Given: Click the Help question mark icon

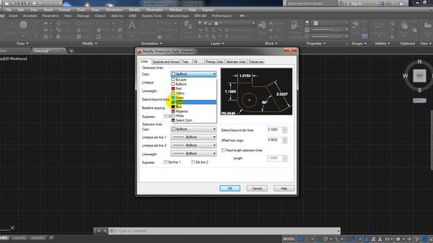Looking at the screenshot, I should [x=401, y=3].
